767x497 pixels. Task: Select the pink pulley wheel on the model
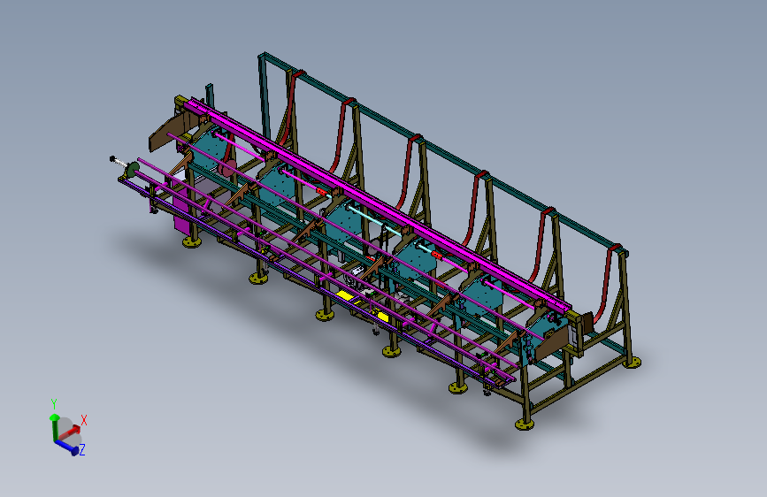[x=227, y=169]
